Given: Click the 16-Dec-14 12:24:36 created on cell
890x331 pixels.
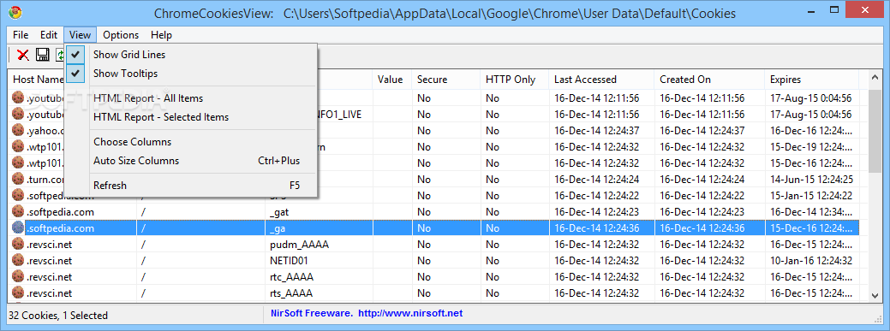Looking at the screenshot, I should pyautogui.click(x=702, y=228).
